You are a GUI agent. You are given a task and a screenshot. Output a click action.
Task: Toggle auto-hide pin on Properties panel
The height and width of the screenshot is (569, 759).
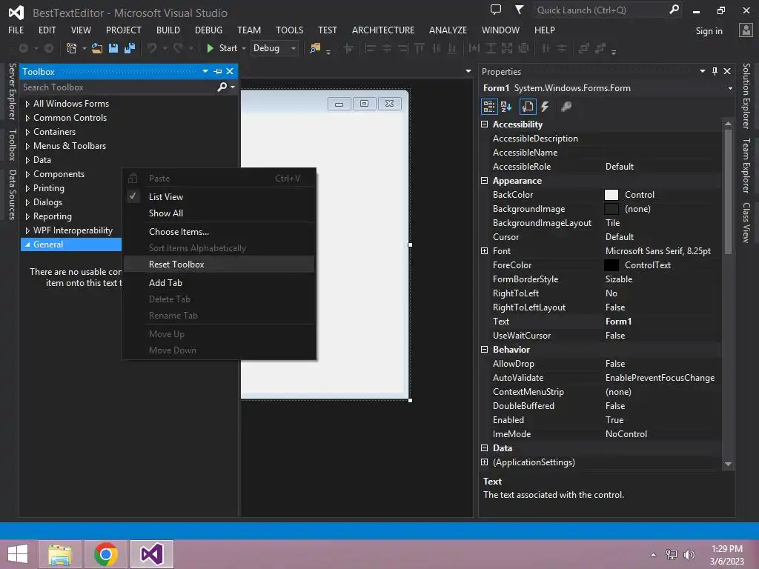(715, 72)
